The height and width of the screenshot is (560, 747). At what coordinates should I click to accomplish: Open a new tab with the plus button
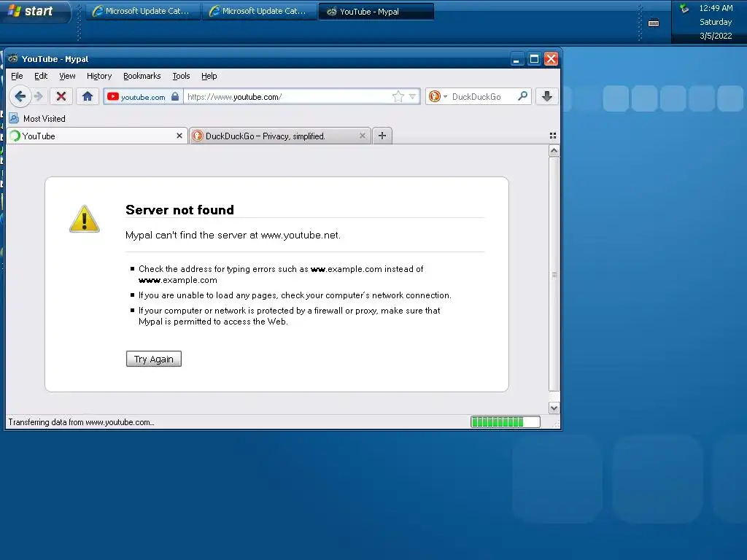tap(382, 136)
